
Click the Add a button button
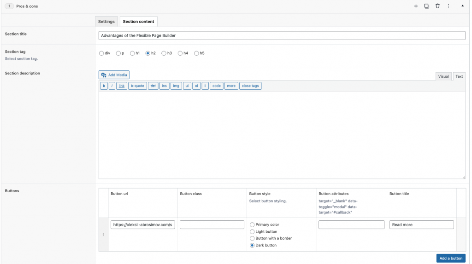click(x=451, y=258)
